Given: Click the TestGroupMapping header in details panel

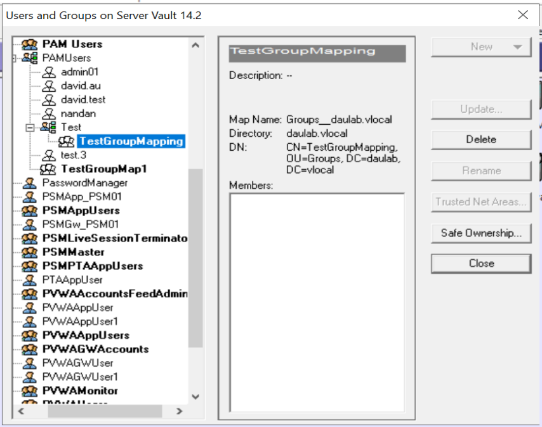Looking at the screenshot, I should 317,53.
